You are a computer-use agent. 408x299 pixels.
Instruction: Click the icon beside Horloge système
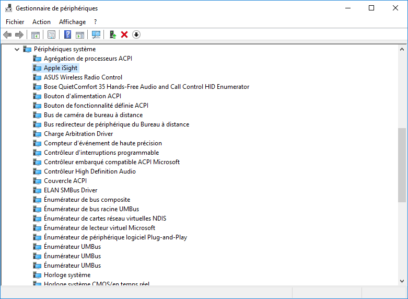point(37,275)
